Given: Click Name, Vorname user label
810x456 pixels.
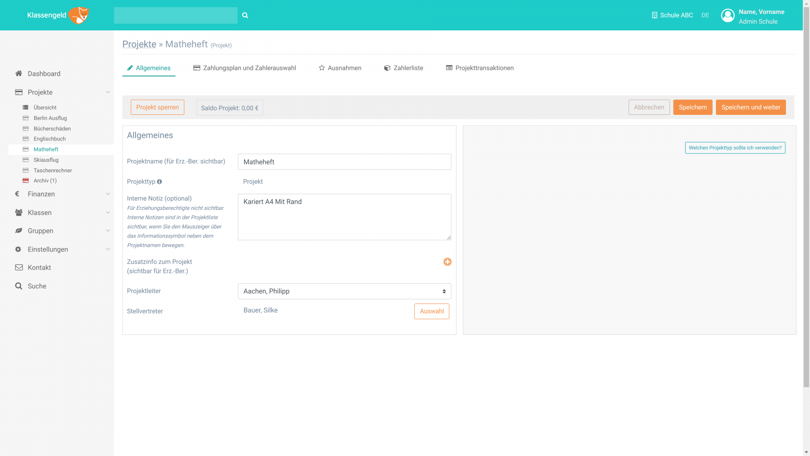Looking at the screenshot, I should tap(761, 12).
